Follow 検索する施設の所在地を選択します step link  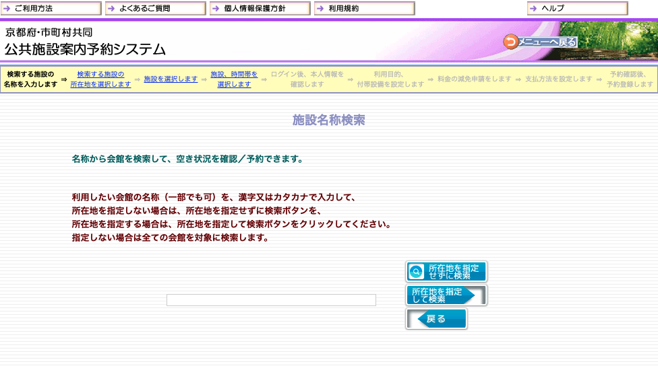click(x=100, y=79)
